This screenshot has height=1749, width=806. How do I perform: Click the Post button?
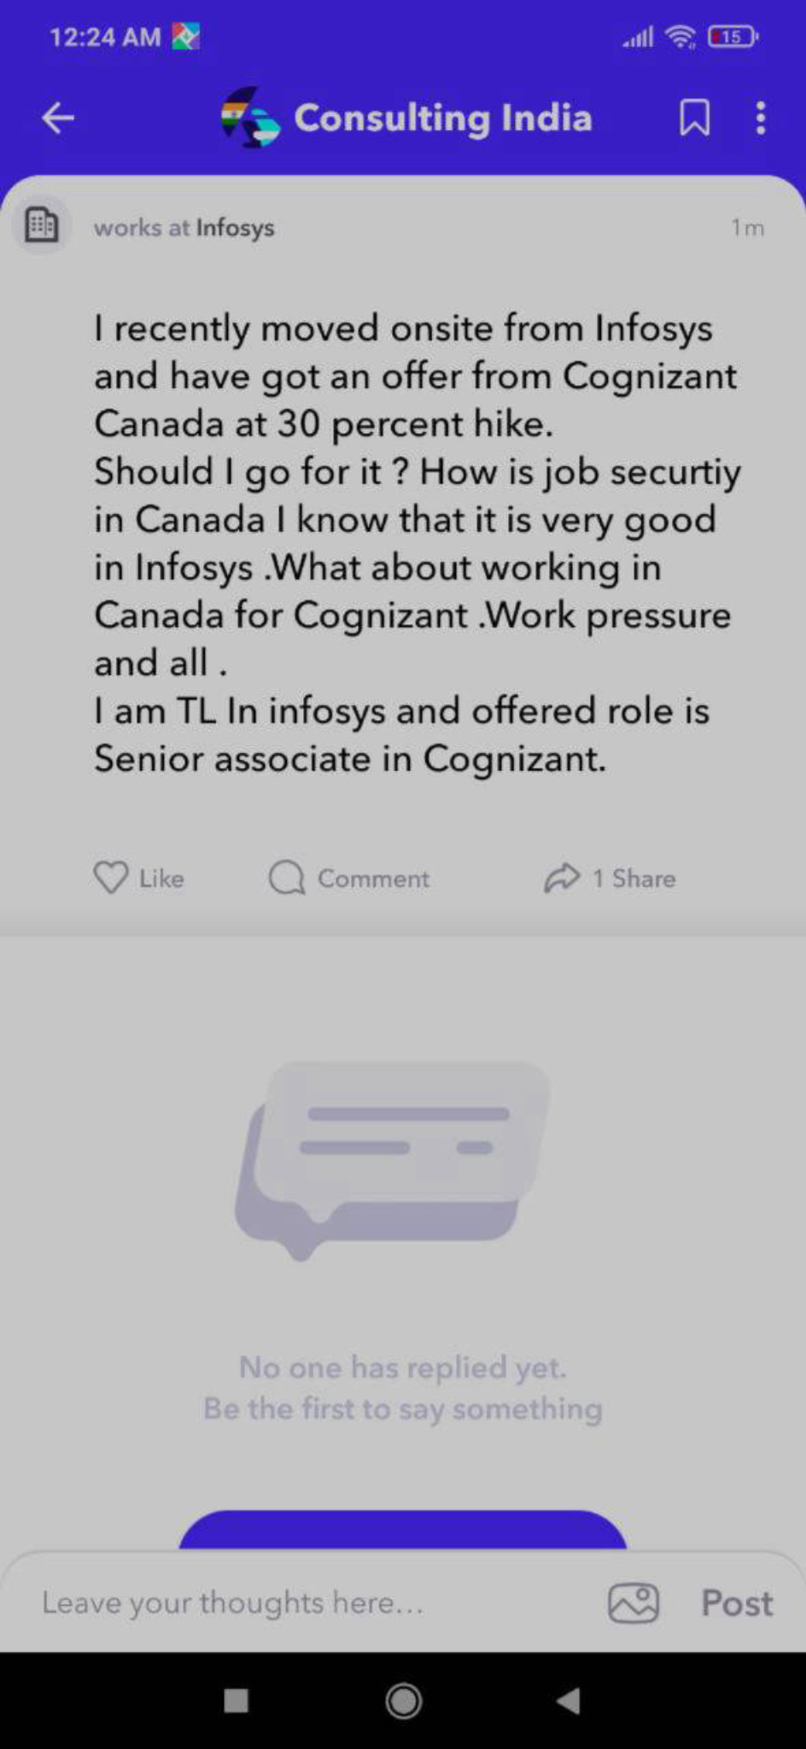coord(737,1603)
